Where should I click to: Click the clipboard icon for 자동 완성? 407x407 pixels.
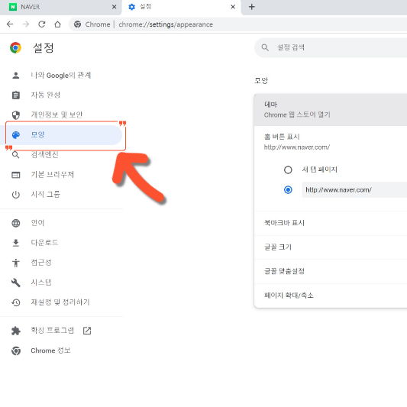point(16,95)
